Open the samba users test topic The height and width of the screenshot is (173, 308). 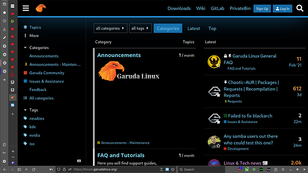251,140
